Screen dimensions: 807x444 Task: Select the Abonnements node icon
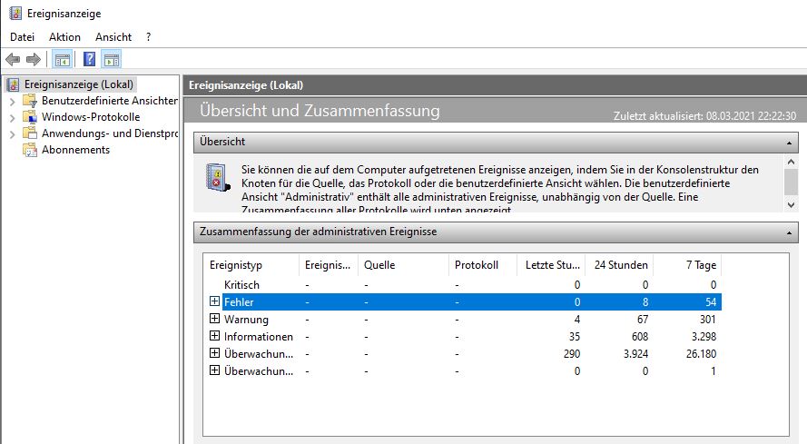(30, 150)
